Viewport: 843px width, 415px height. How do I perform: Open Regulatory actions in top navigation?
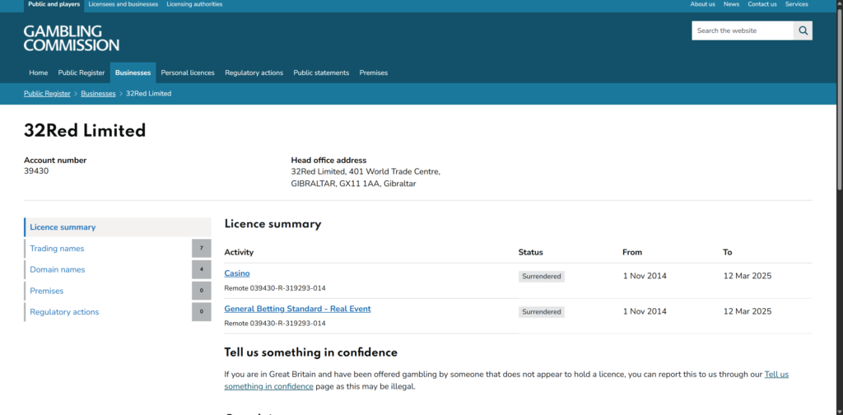(x=254, y=72)
